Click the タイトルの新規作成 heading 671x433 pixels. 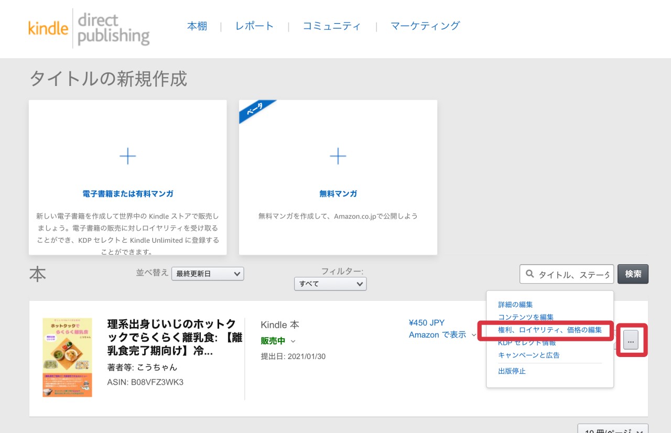coord(108,79)
